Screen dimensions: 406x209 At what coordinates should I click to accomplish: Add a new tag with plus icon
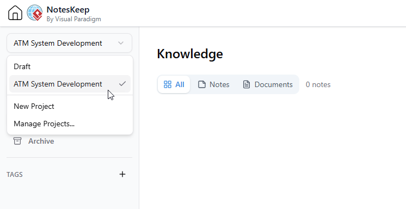[122, 174]
